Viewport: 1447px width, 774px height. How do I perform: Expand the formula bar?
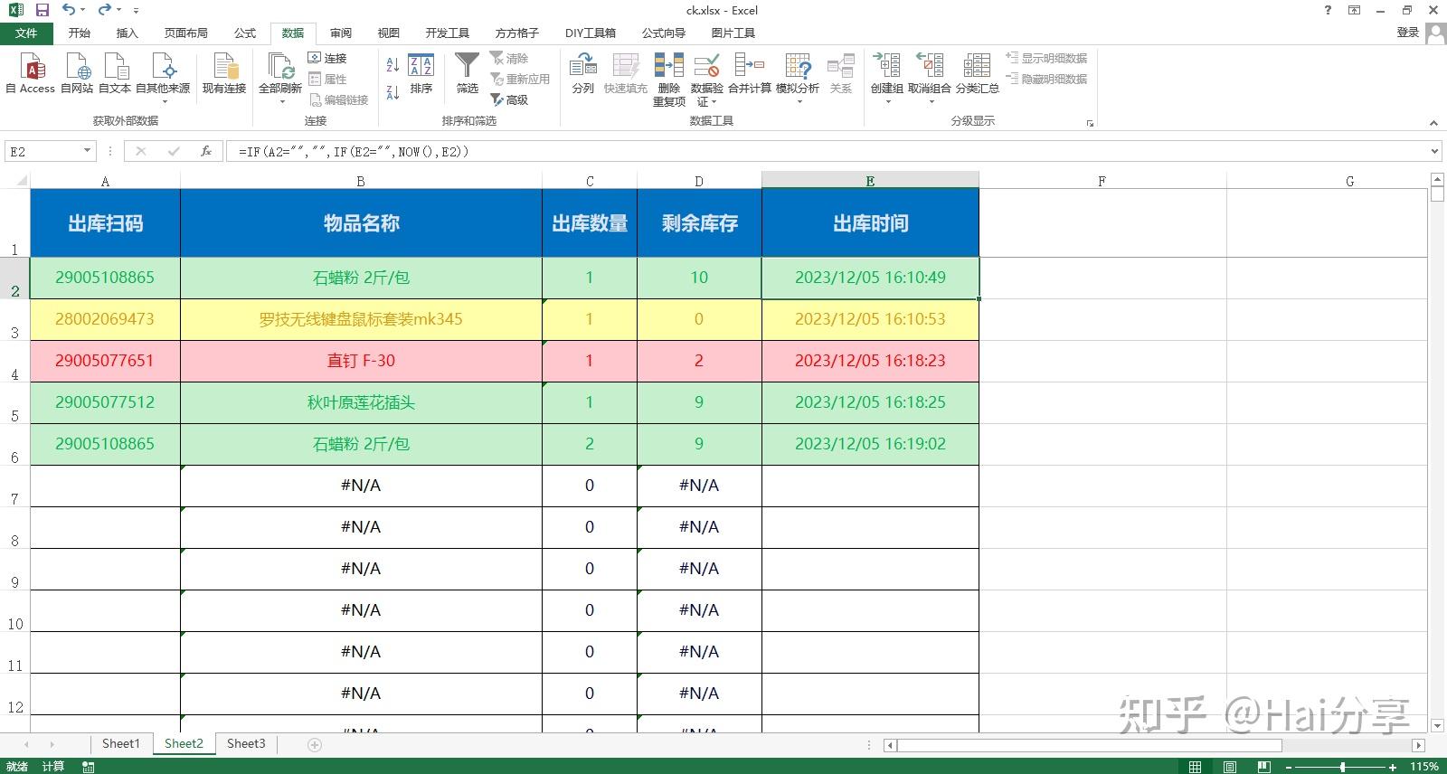pyautogui.click(x=1435, y=151)
